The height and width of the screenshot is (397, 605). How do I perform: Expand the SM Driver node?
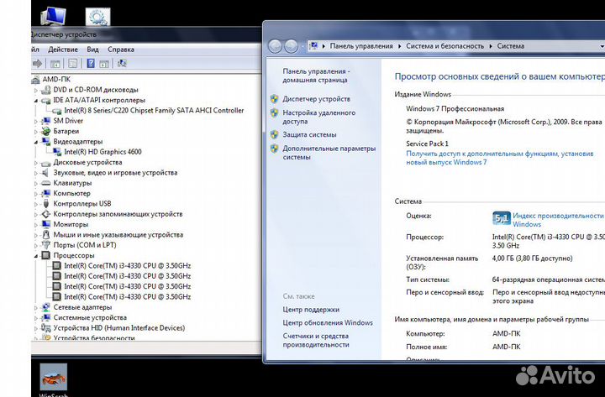click(x=36, y=122)
